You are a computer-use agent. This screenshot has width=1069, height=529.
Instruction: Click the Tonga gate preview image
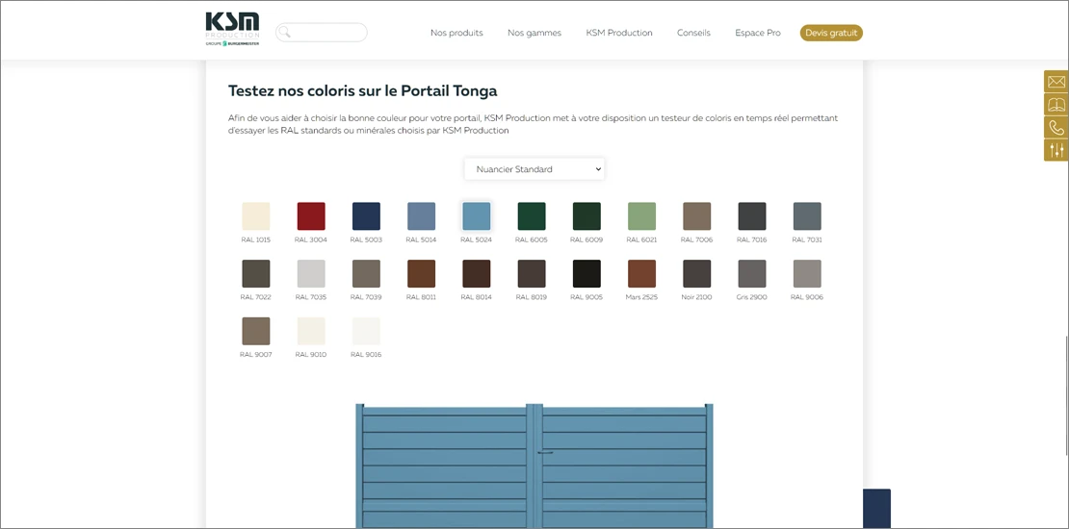(x=534, y=466)
